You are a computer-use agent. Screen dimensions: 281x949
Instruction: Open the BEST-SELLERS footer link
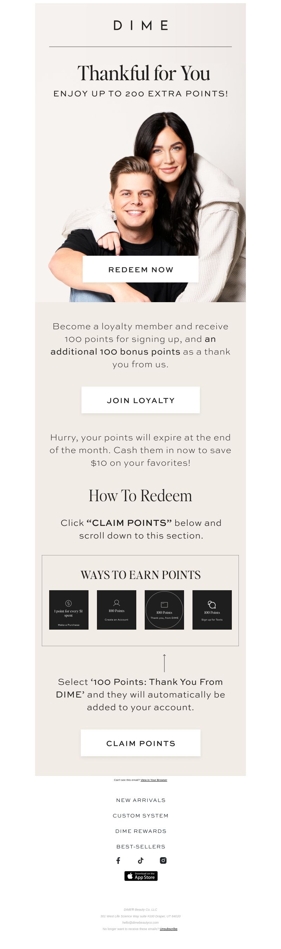coord(140,847)
